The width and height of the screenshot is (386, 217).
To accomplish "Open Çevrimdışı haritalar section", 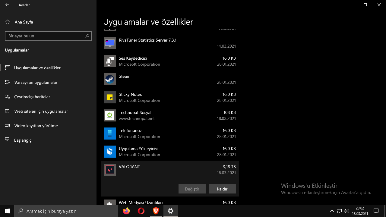I will (48, 97).
